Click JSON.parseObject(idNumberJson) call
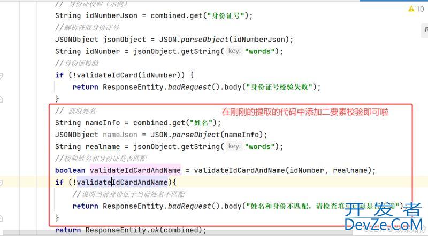 [x=224, y=40]
